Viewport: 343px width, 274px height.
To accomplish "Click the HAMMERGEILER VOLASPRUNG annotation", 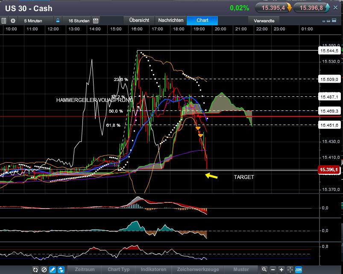I will (x=94, y=100).
